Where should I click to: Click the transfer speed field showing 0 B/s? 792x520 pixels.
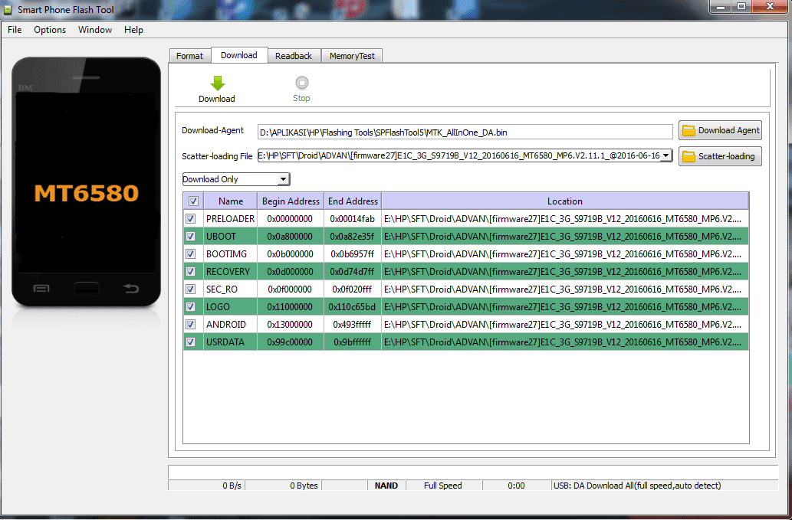point(230,485)
